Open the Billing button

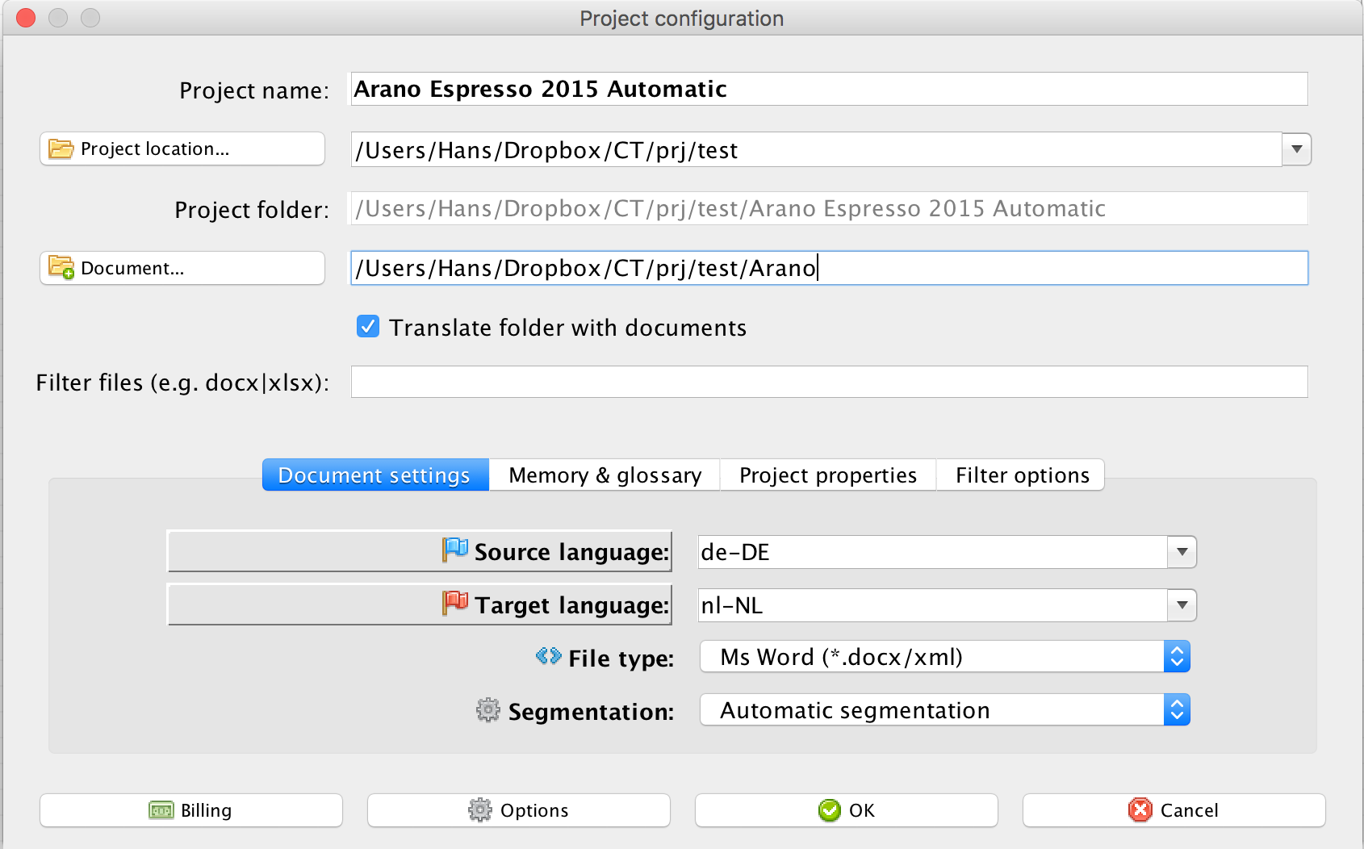coord(191,810)
